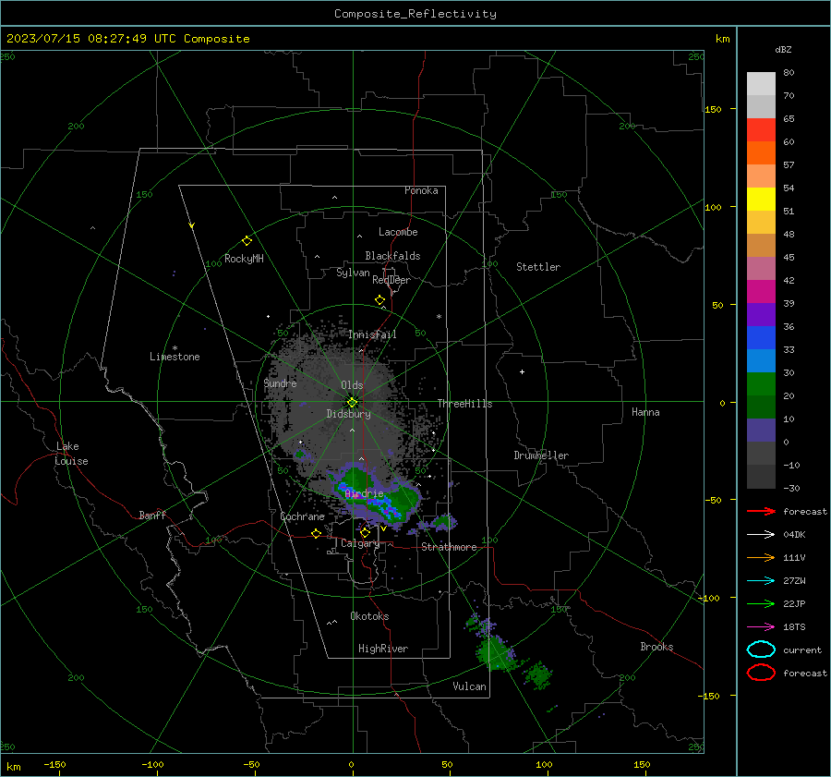Click the Sundre label
831x777 pixels.
(280, 383)
